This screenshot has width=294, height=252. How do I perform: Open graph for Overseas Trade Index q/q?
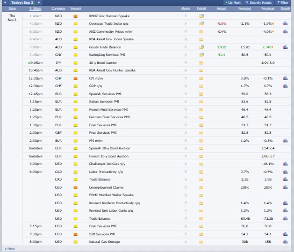pyautogui.click(x=285, y=24)
